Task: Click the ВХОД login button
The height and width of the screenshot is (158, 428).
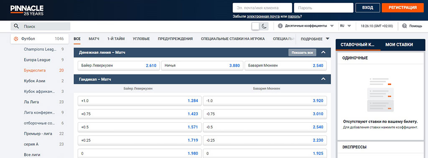Action: point(368,7)
